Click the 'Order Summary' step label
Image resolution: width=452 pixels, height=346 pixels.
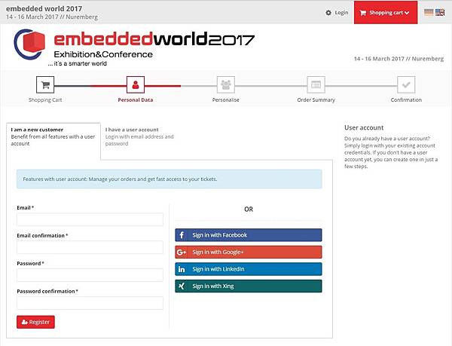pyautogui.click(x=316, y=100)
